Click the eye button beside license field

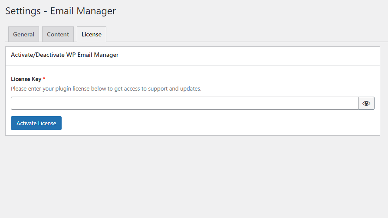click(366, 103)
